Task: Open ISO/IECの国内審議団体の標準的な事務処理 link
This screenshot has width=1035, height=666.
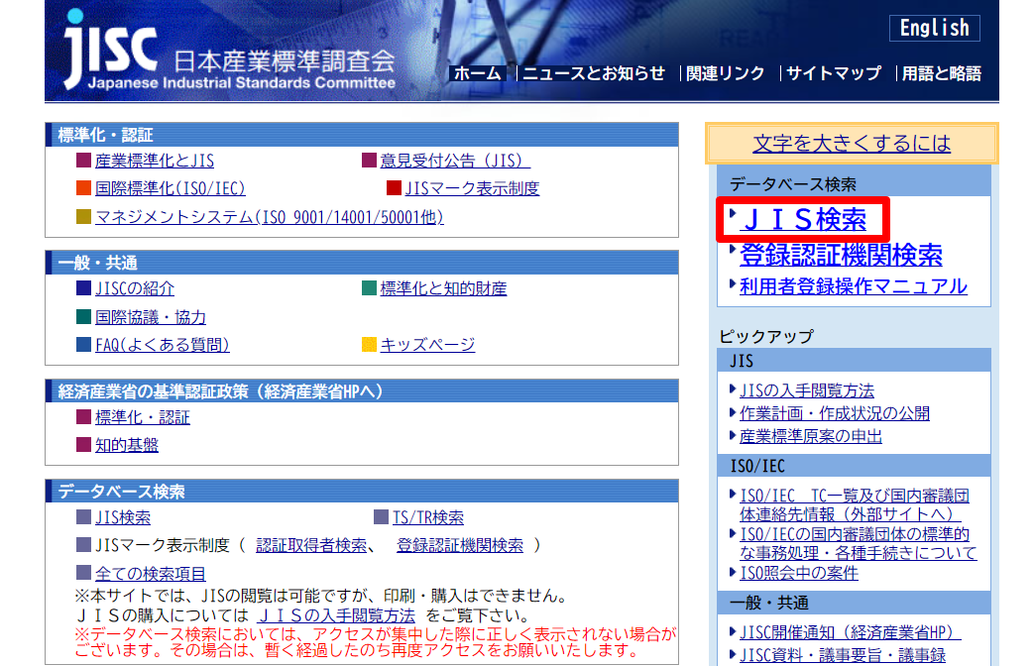Action: (859, 543)
